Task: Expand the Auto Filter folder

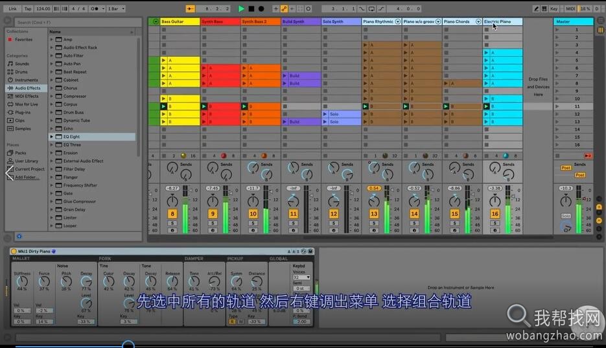Action: (x=51, y=56)
